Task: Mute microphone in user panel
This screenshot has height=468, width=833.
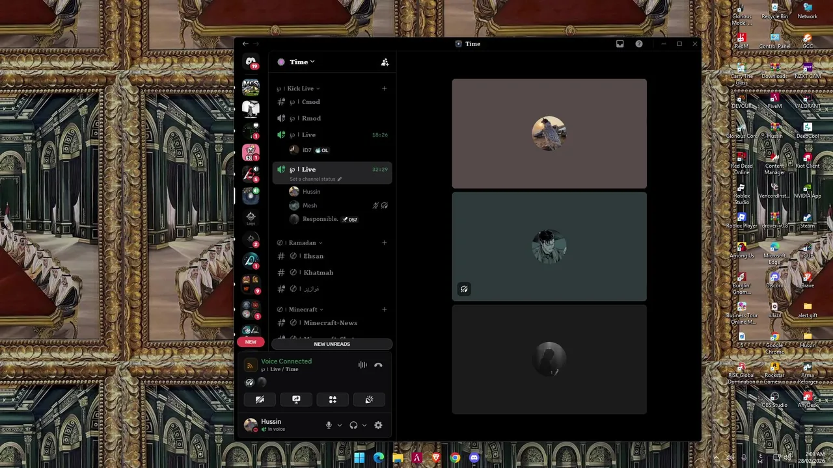Action: (x=329, y=425)
